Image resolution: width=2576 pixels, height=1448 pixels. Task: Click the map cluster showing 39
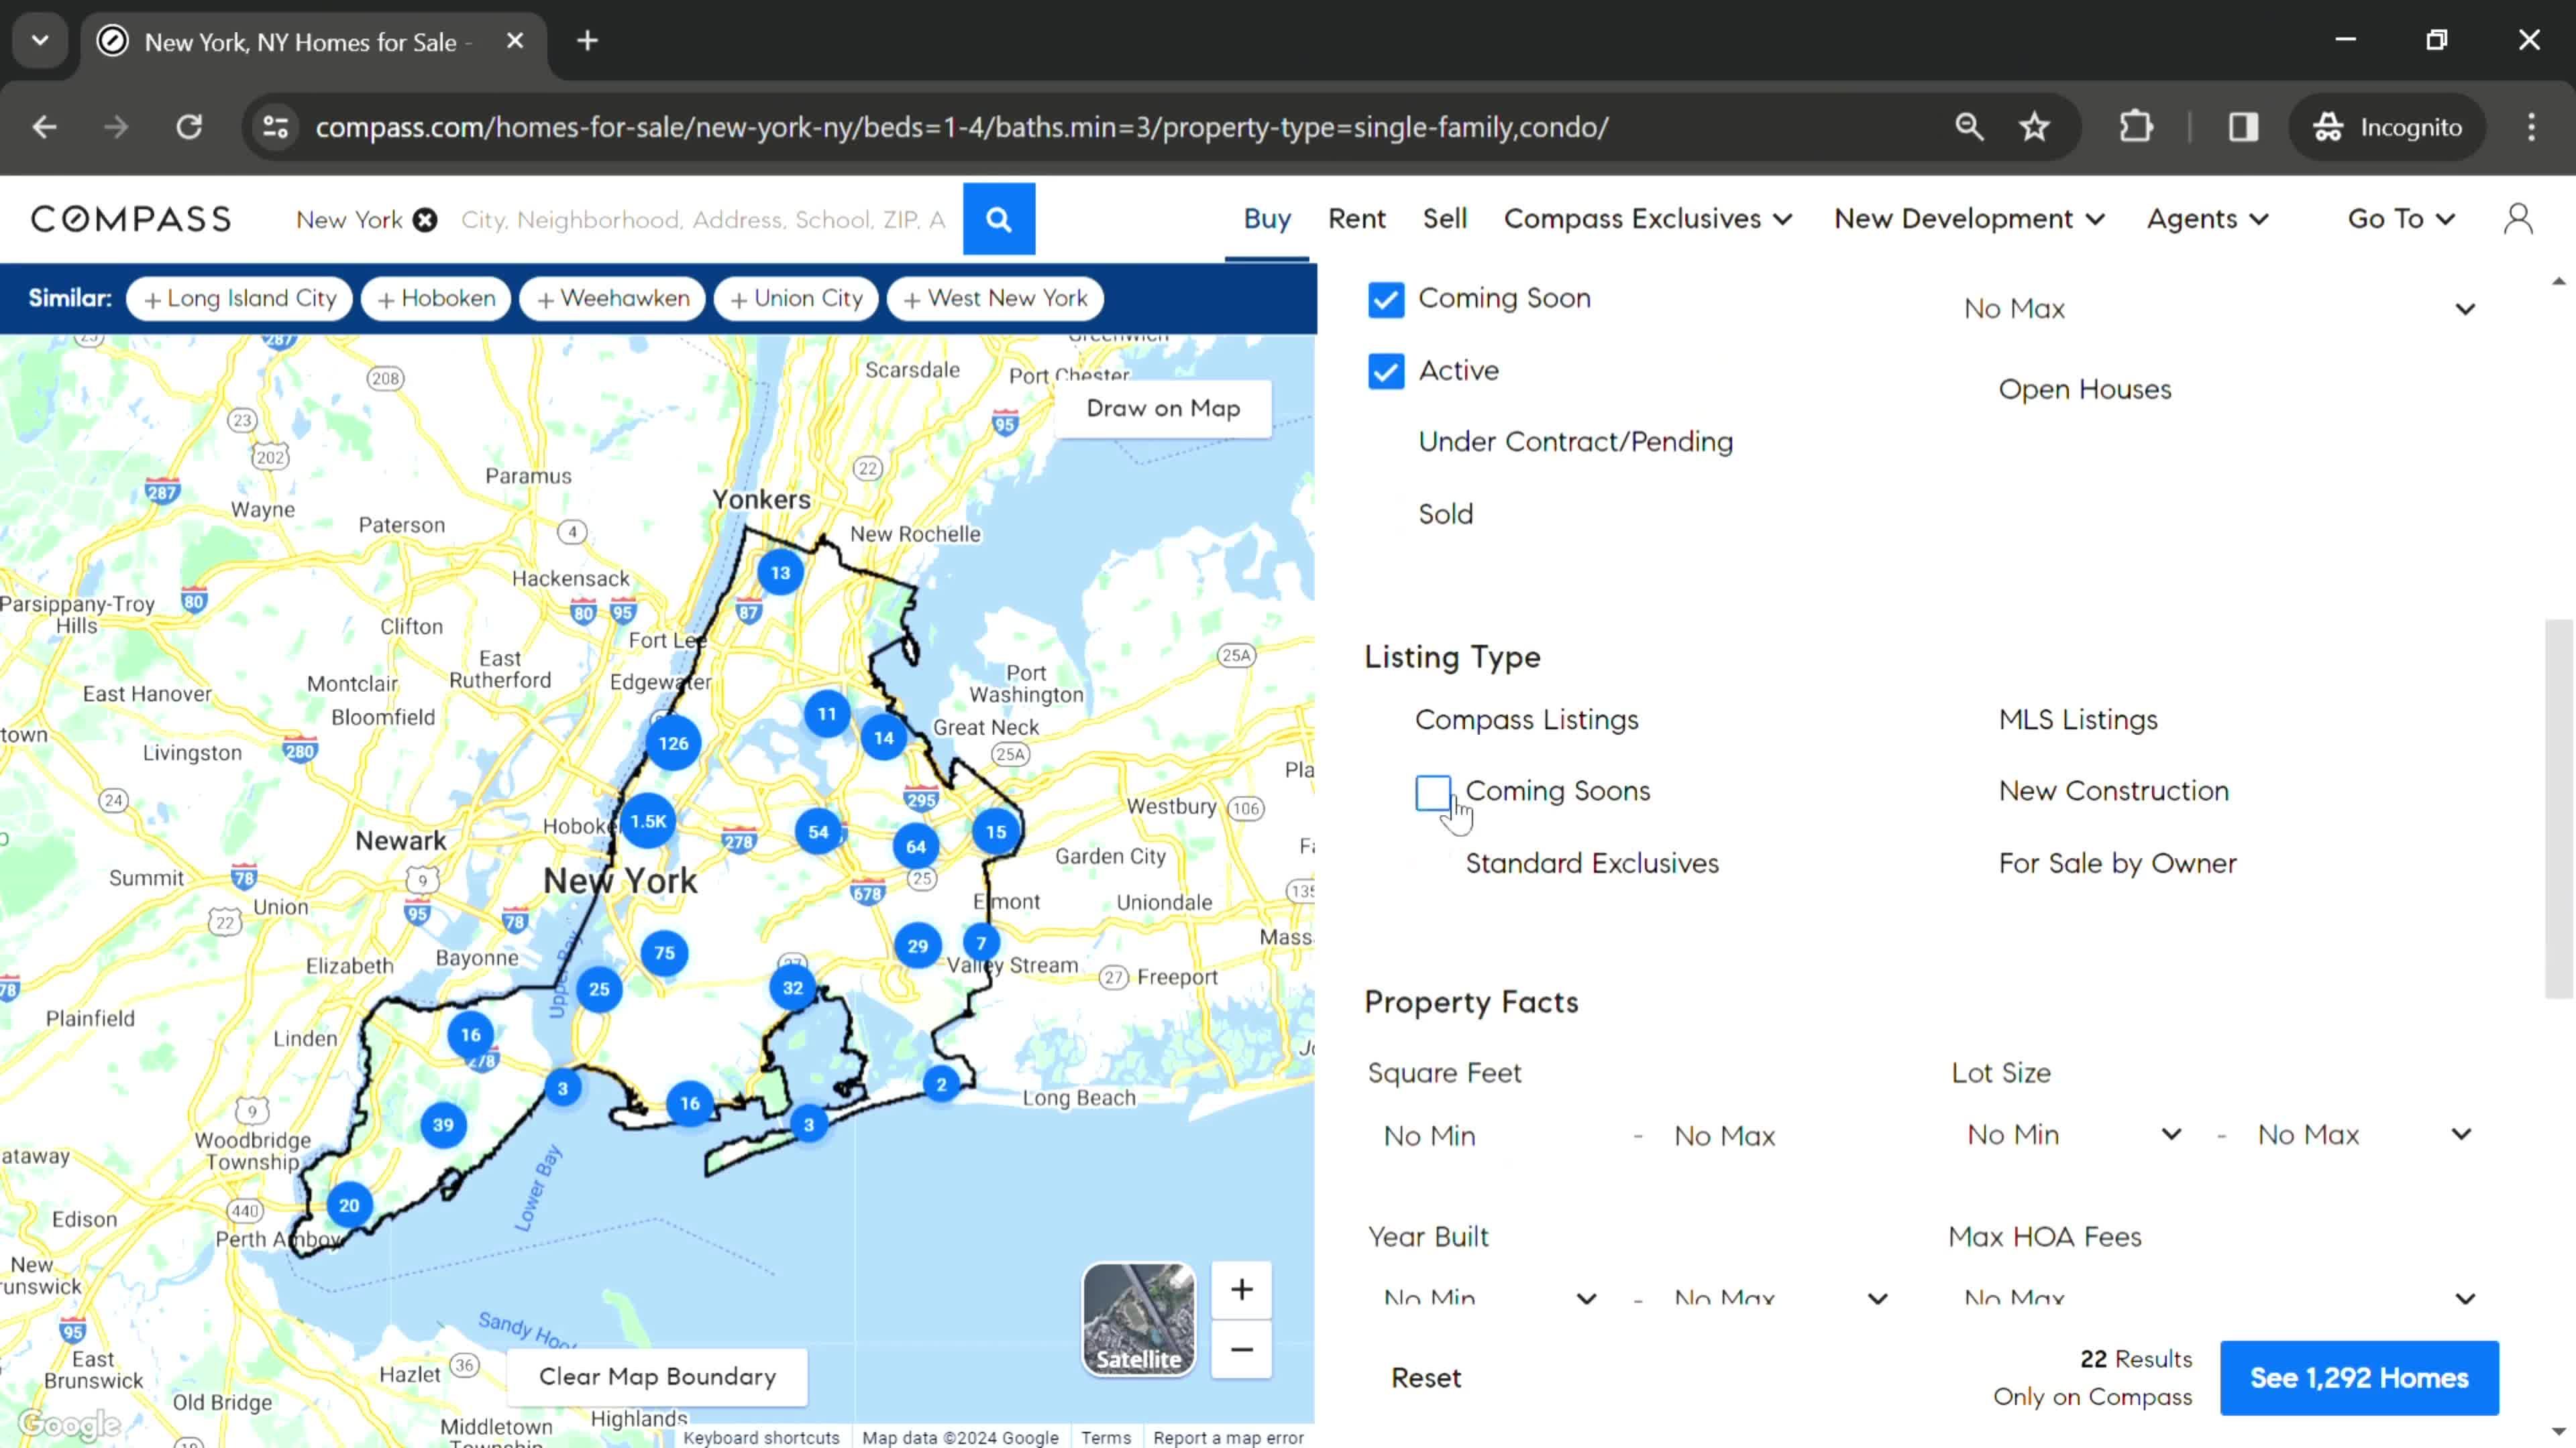pyautogui.click(x=443, y=1126)
